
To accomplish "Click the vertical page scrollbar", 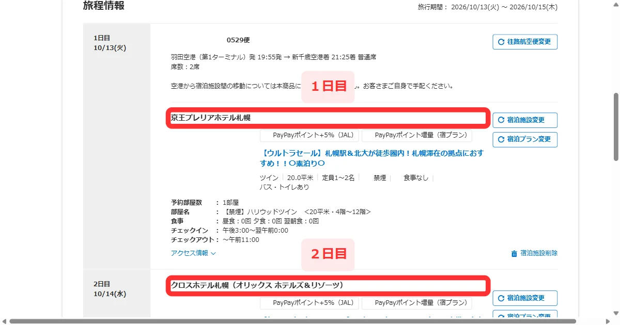I will tap(615, 127).
